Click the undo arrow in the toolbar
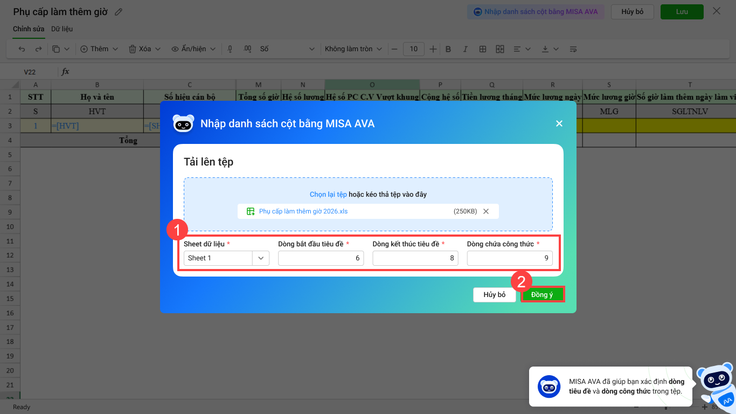Screen dimensions: 736x414 pyautogui.click(x=22, y=49)
